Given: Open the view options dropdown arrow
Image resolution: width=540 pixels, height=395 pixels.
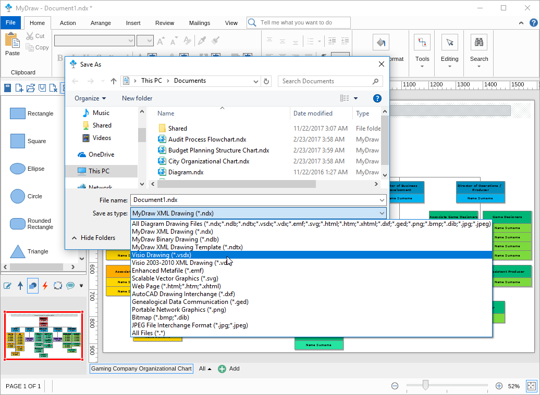Looking at the screenshot, I should point(356,98).
